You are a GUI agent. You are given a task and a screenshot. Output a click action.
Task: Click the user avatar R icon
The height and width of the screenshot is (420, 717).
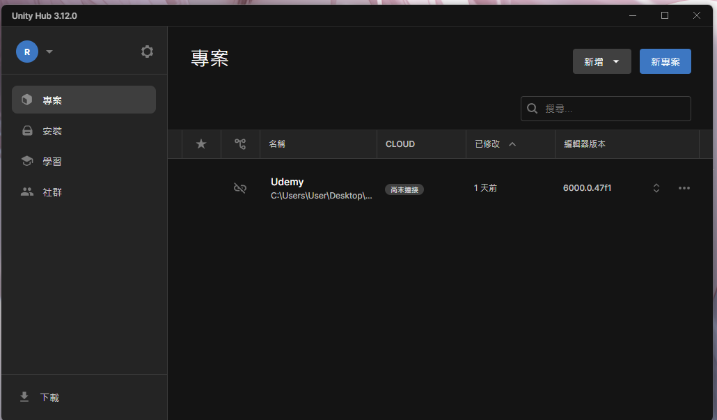[27, 52]
